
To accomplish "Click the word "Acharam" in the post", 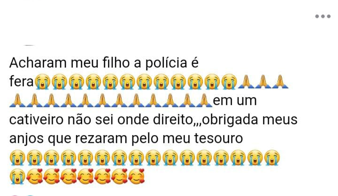I will [x=38, y=63].
